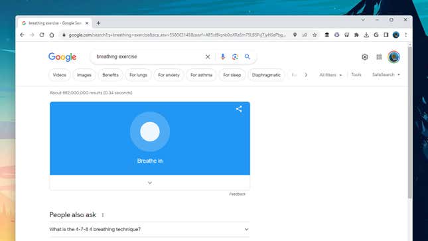Screen dimensions: 428x241
Task: Open the Google account avatar on page
Action: tap(393, 57)
